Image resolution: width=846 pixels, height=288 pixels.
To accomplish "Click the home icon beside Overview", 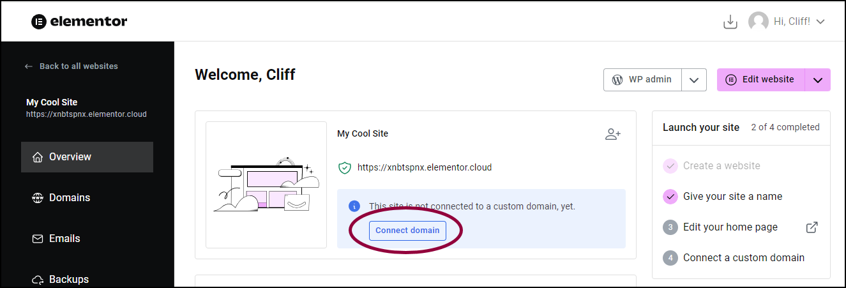I will [x=38, y=157].
